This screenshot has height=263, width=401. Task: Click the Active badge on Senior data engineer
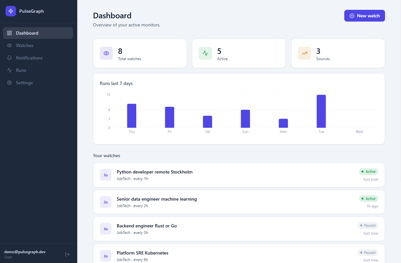[368, 199]
